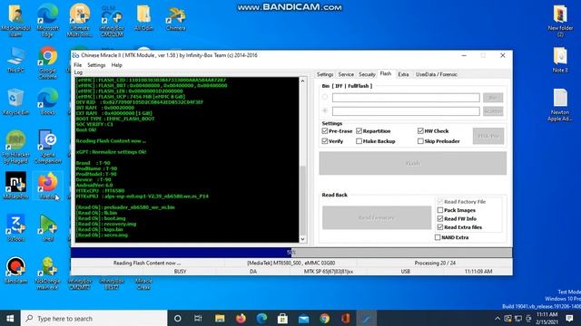Uncheck Read Extra files
The width and height of the screenshot is (581, 326).
pyautogui.click(x=440, y=227)
